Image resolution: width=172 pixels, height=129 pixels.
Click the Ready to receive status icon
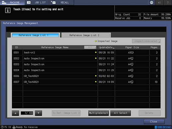pos(14,127)
